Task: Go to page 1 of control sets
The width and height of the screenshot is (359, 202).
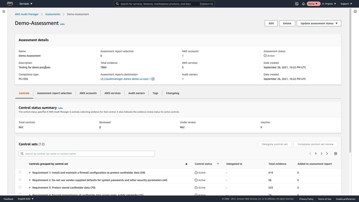Action: coord(316,154)
